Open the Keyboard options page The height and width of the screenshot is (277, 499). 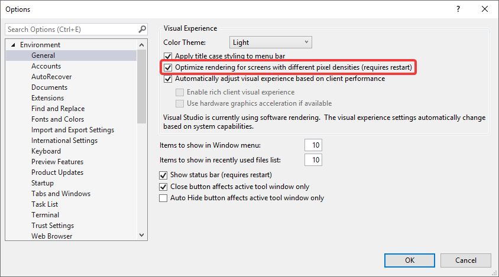click(46, 151)
